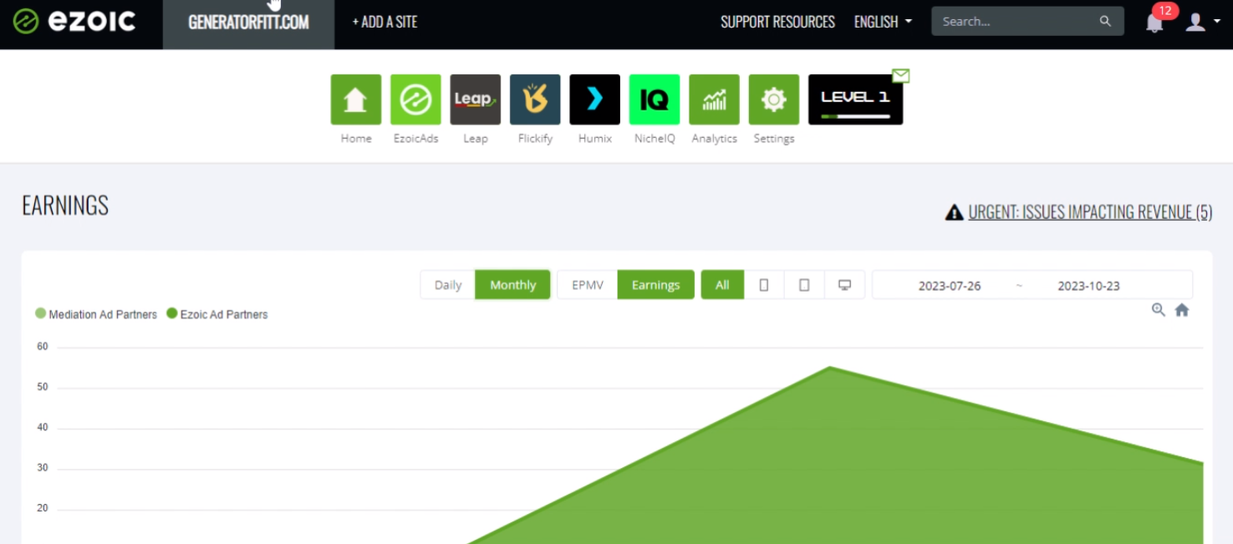
Task: Click the Level 1 badge
Action: 855,99
